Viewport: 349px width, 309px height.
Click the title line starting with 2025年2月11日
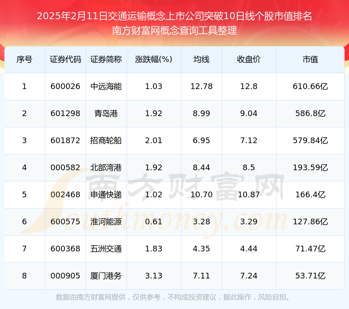click(x=174, y=16)
